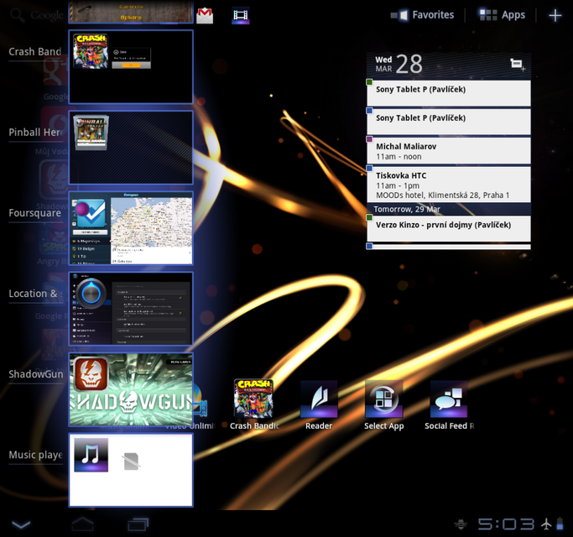Open Verzo Kinzo - první dojmy event
This screenshot has height=537, width=573.
point(448,229)
